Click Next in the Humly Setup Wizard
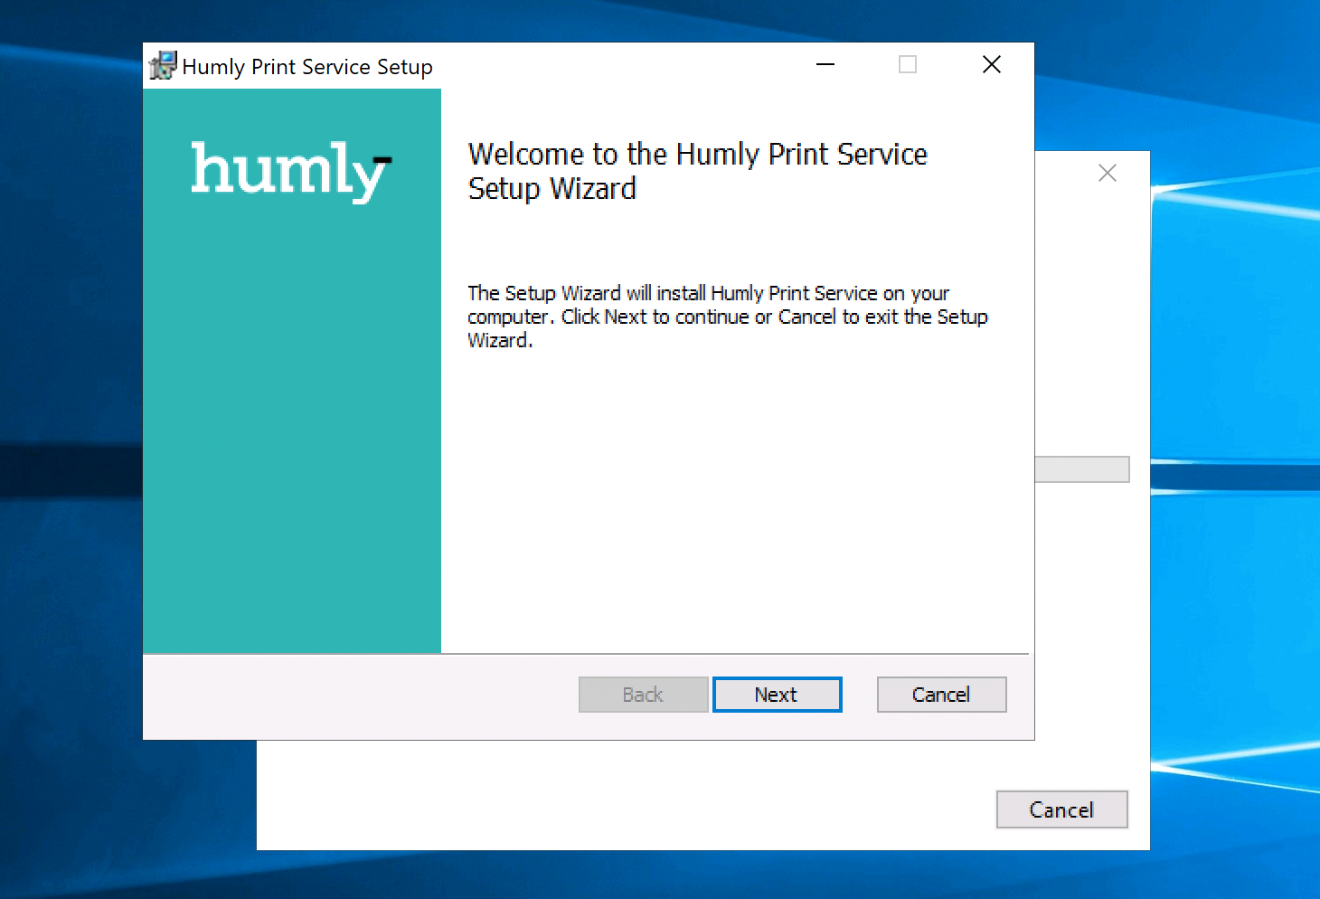1320x899 pixels. (777, 695)
